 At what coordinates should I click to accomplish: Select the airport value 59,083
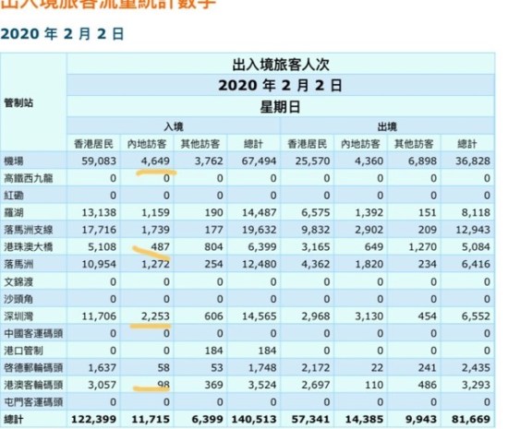[99, 161]
